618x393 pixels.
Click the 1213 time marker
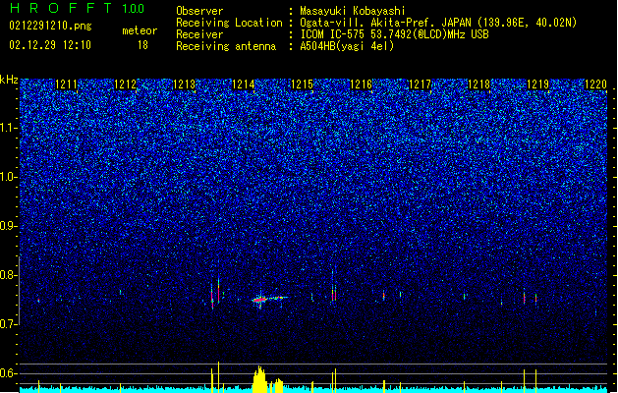[x=184, y=84]
